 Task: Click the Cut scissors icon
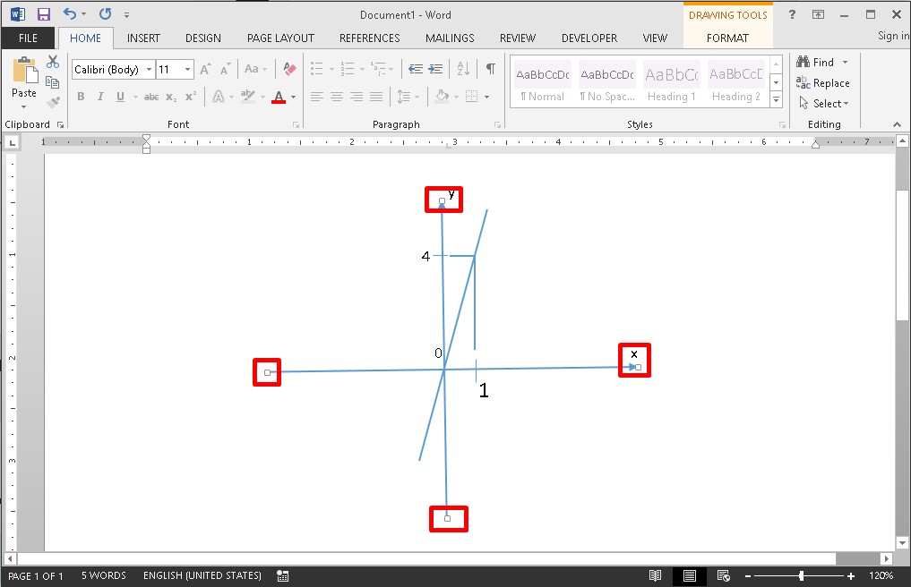[53, 62]
